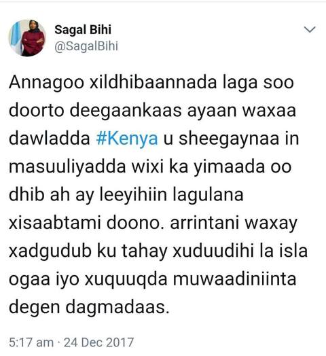Expand the tweet options chevron menu
The height and width of the screenshot is (356, 326).
click(x=310, y=29)
